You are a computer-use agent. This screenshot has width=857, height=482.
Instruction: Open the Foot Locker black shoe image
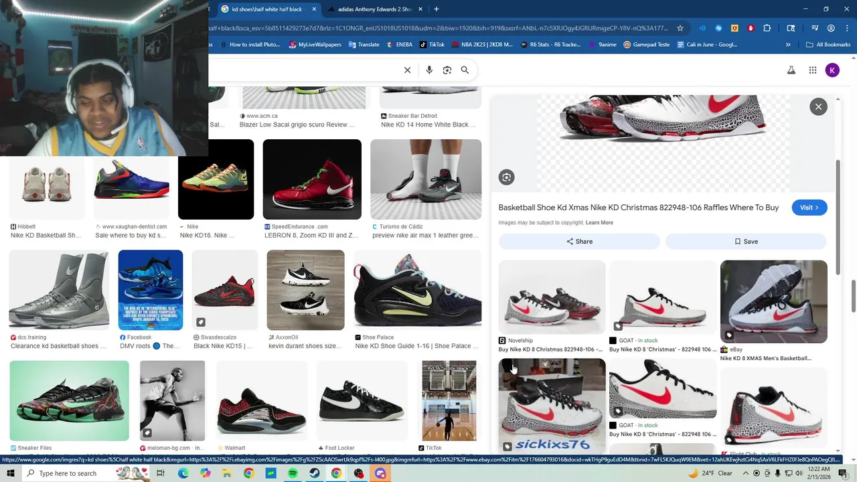click(x=362, y=400)
